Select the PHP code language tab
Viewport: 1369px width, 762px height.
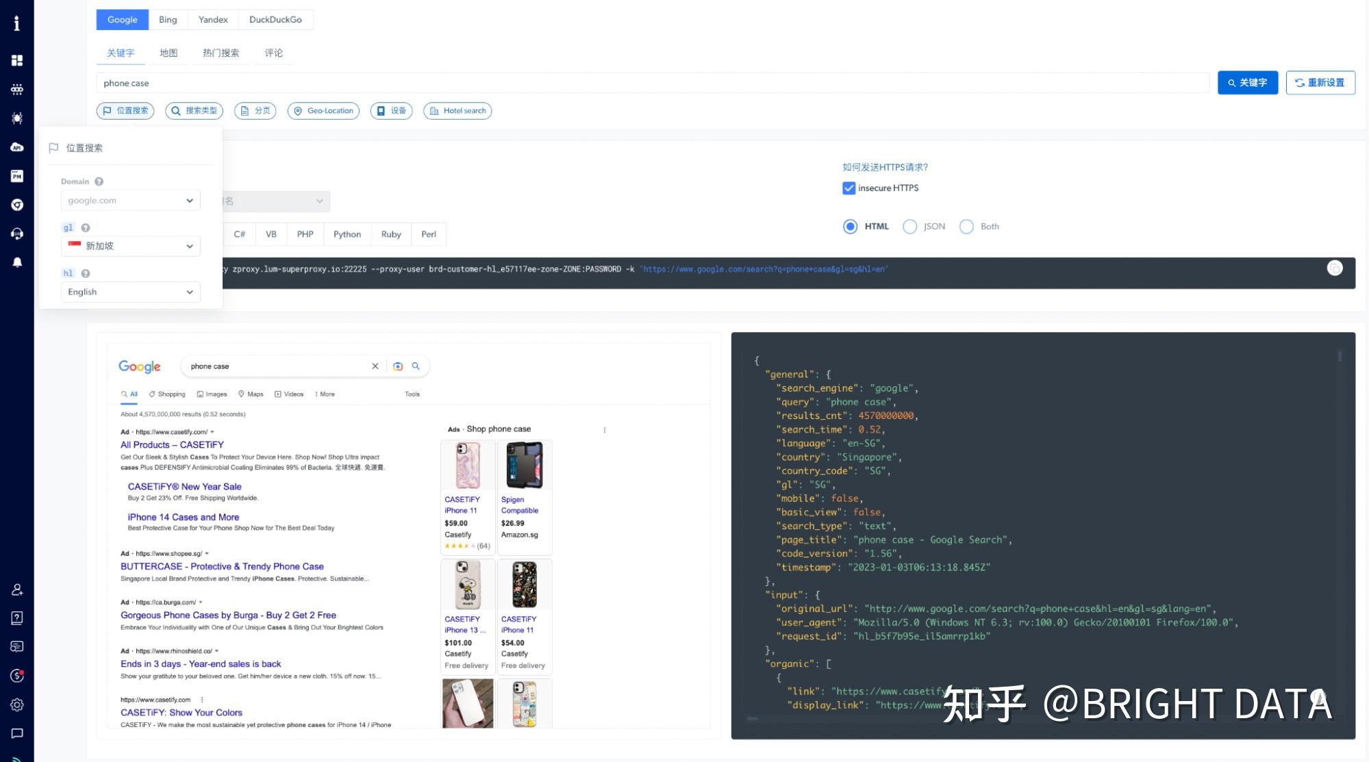tap(305, 234)
